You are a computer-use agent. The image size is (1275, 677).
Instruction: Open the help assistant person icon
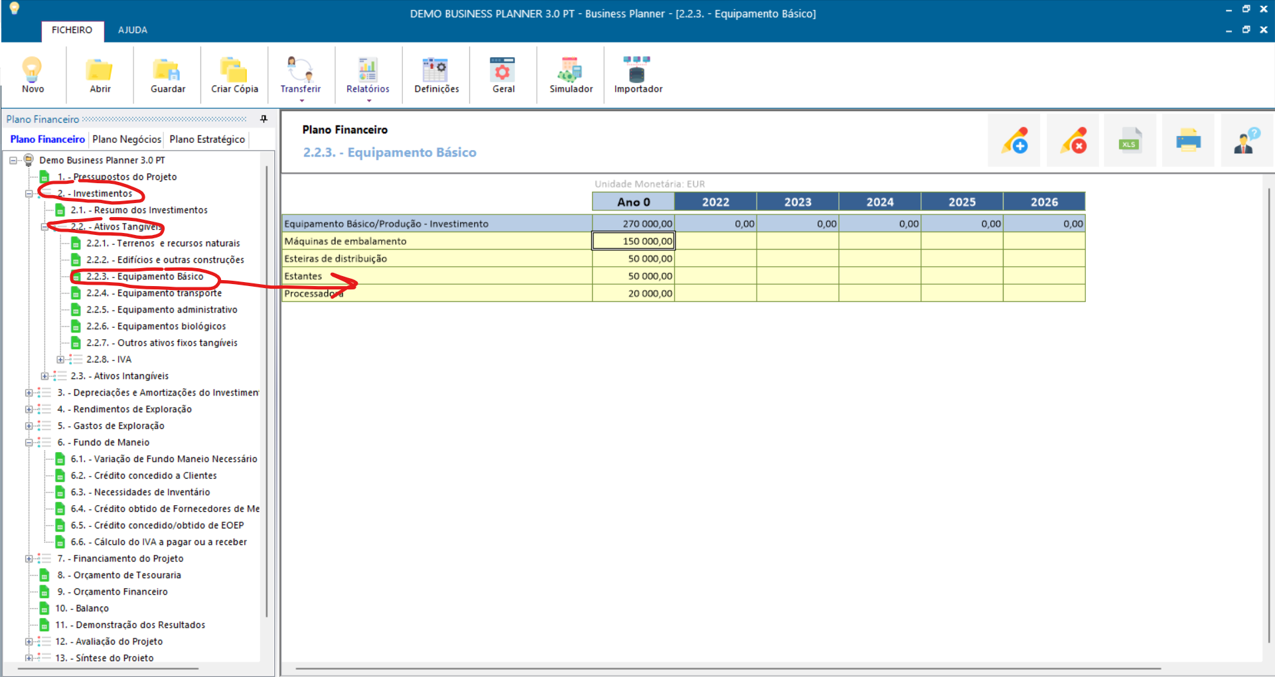tap(1246, 140)
